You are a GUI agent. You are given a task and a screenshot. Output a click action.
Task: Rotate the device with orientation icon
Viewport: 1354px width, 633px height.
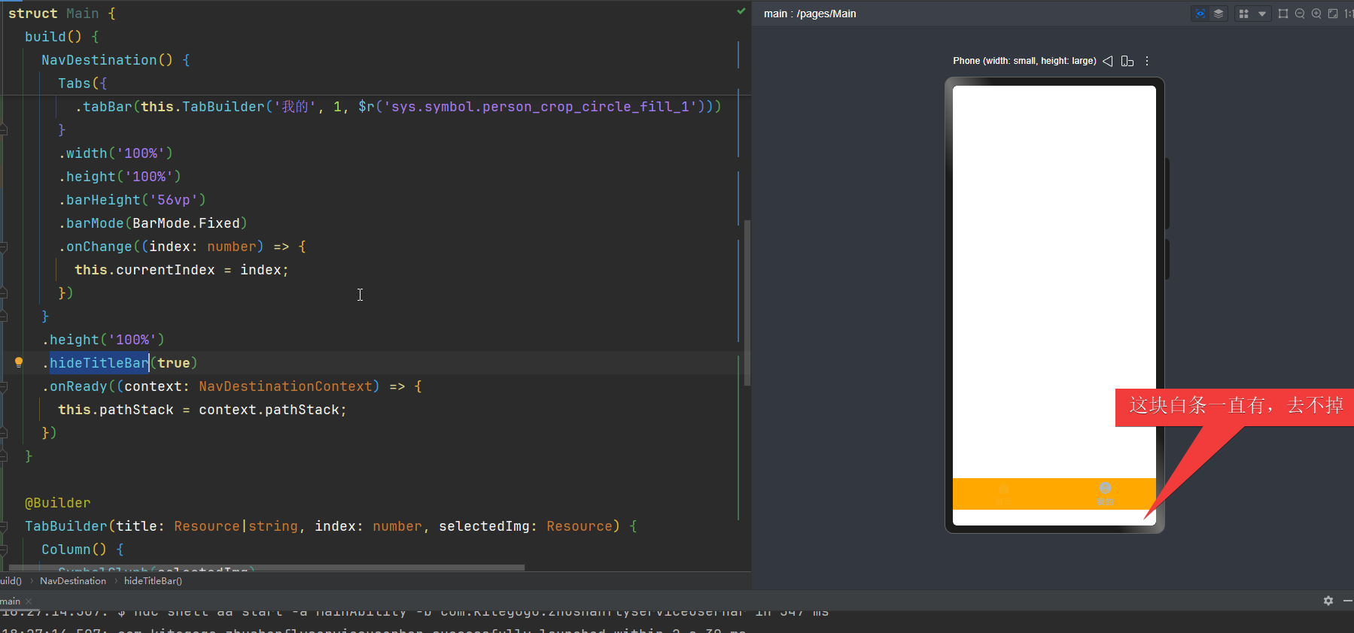[1127, 61]
